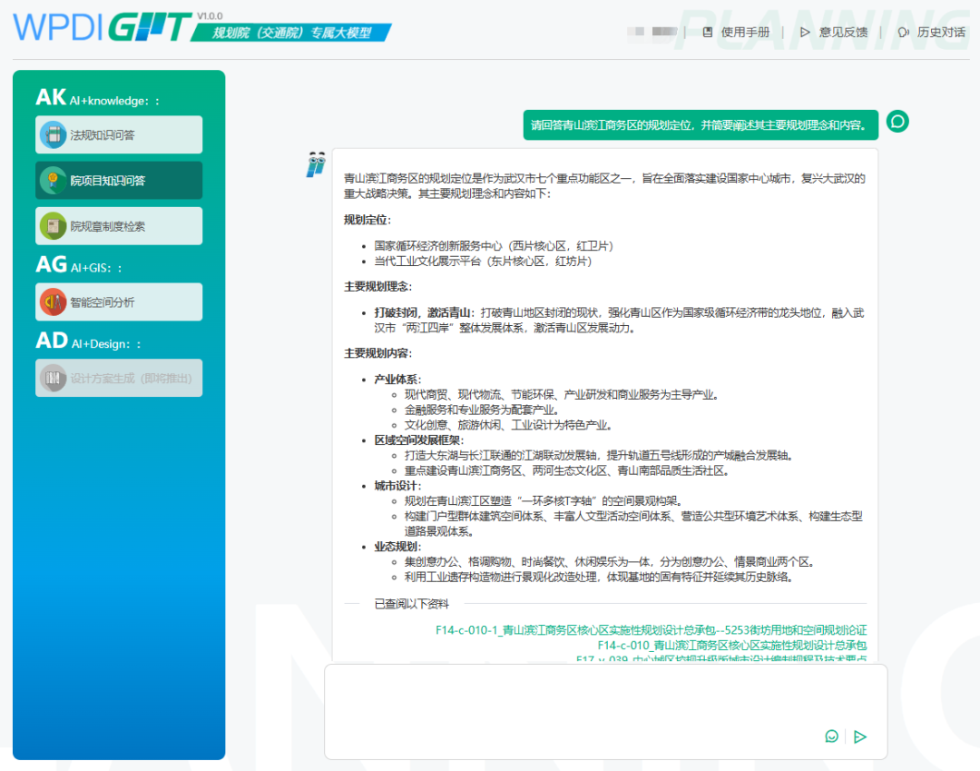Click the V1.0.0 version label
The width and height of the screenshot is (980, 771).
(x=210, y=16)
